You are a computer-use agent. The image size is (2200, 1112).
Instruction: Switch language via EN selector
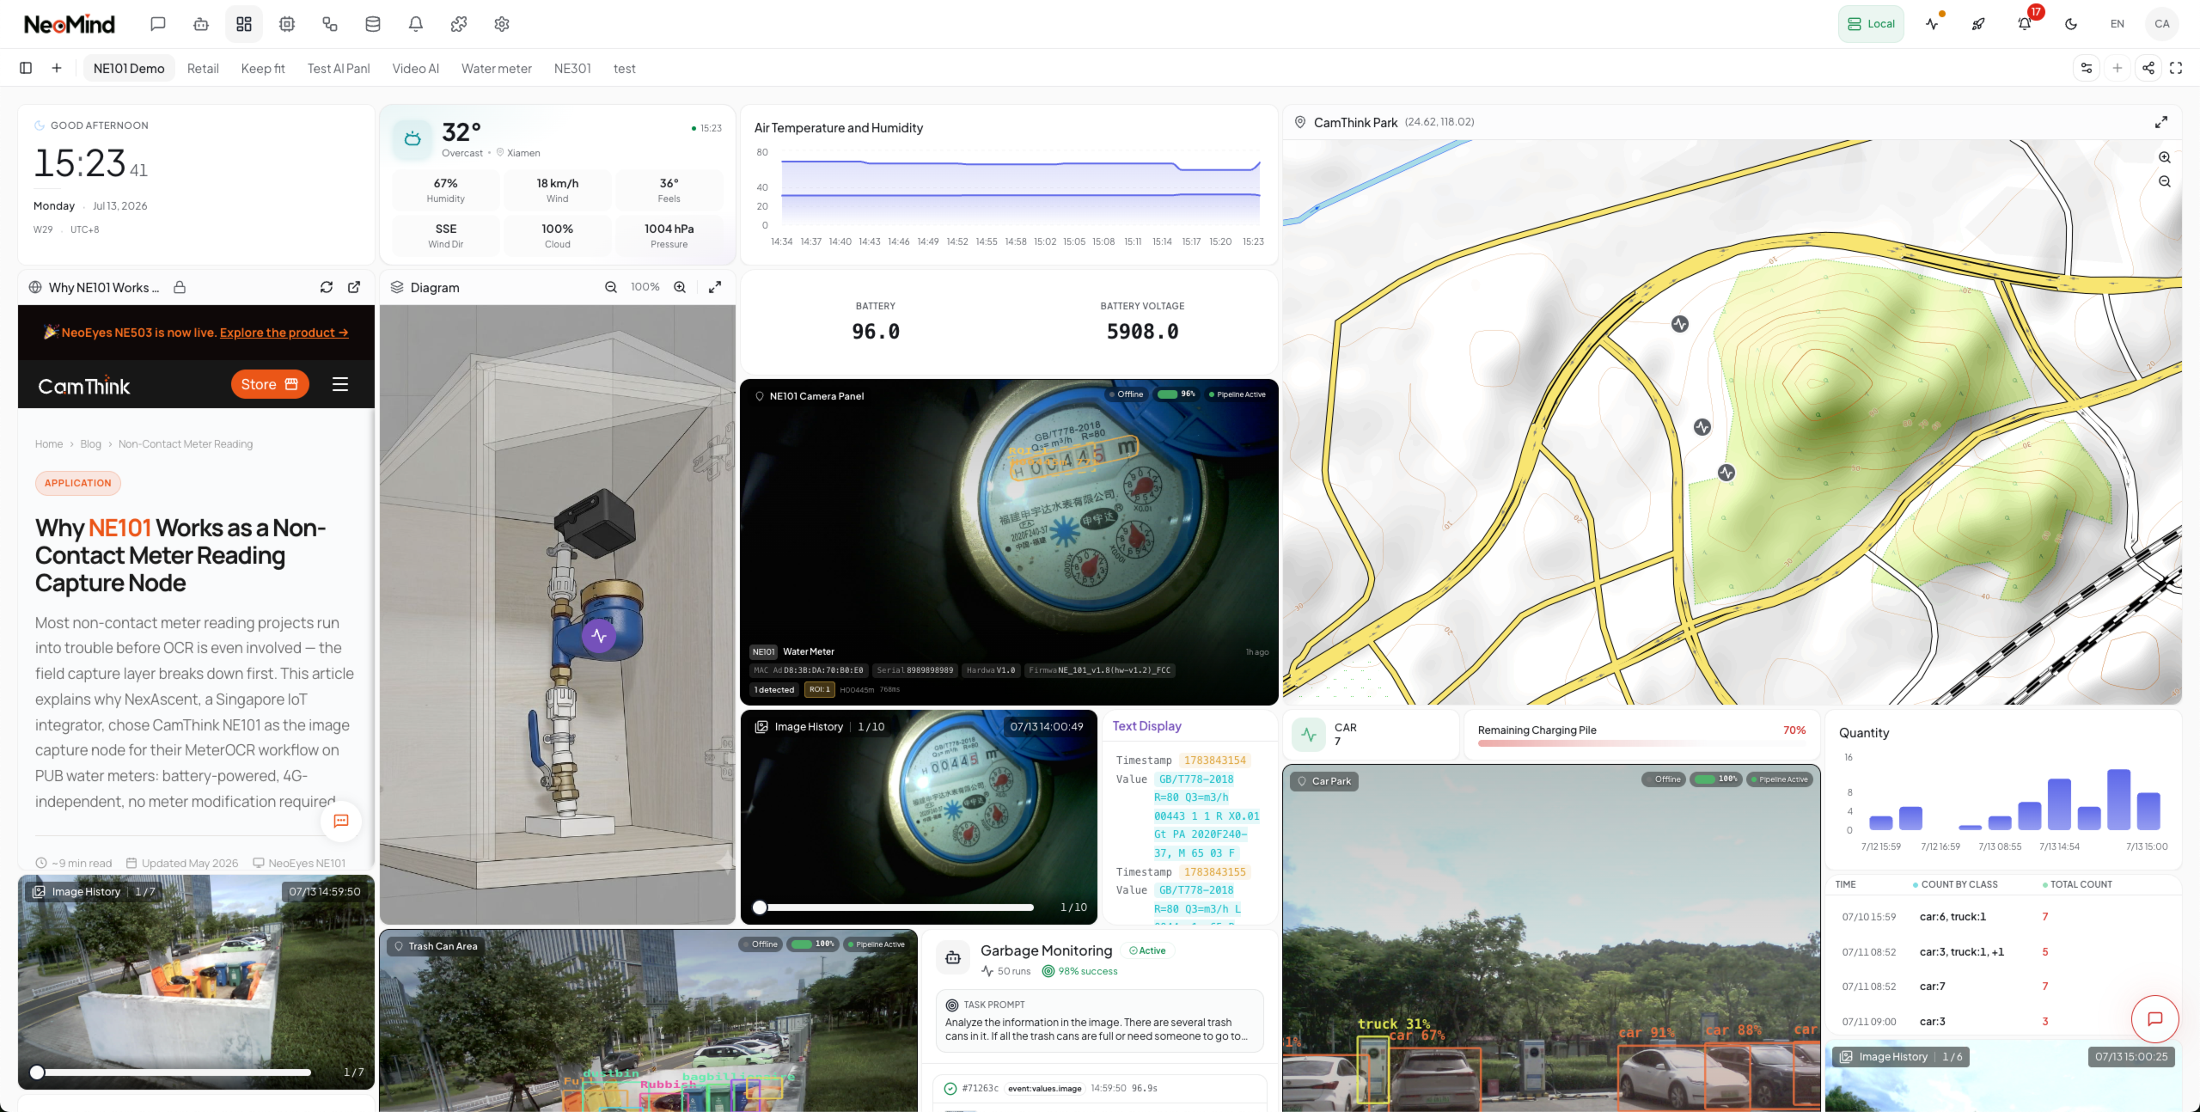click(2117, 24)
